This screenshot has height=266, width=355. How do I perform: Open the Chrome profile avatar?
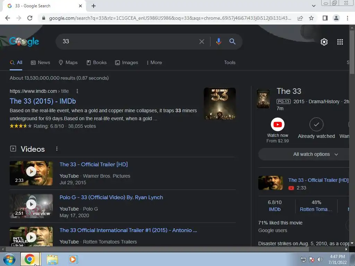(x=336, y=18)
